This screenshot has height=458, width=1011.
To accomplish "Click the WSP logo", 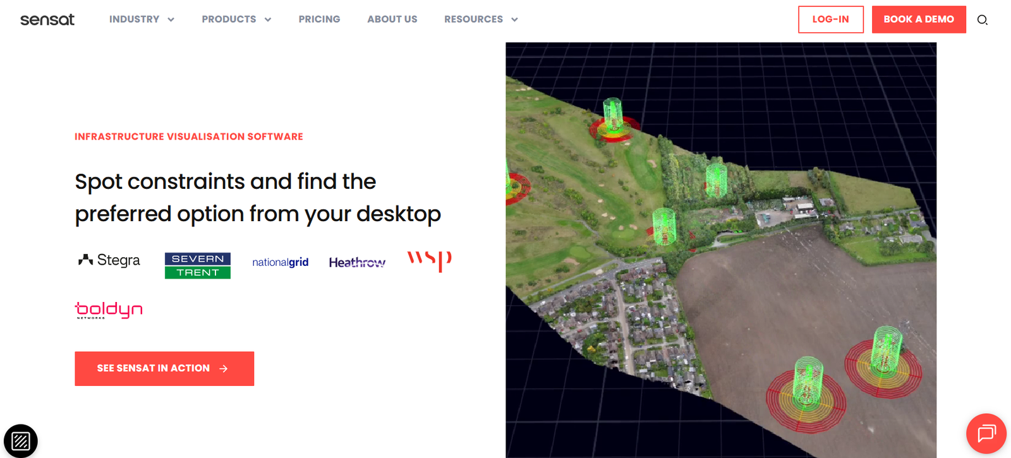I will point(429,260).
